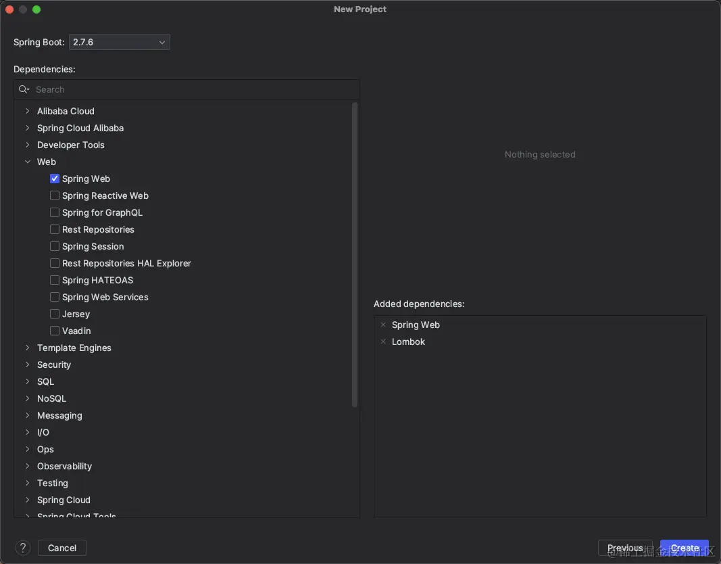Expand the Alibaba Cloud category
The width and height of the screenshot is (721, 564).
click(28, 111)
